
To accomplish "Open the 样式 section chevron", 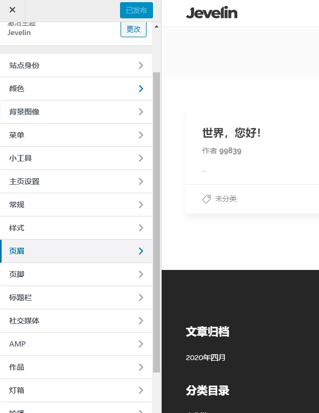I will [x=141, y=228].
